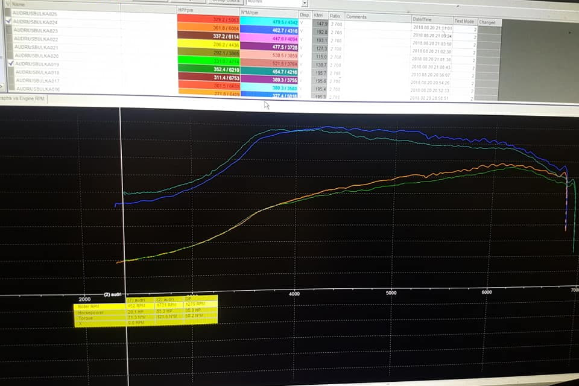Sort runs by the Name column header
This screenshot has width=579, height=386.
18,4
